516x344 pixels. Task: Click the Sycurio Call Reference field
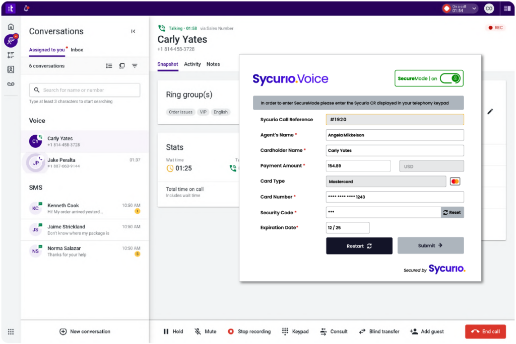(395, 120)
